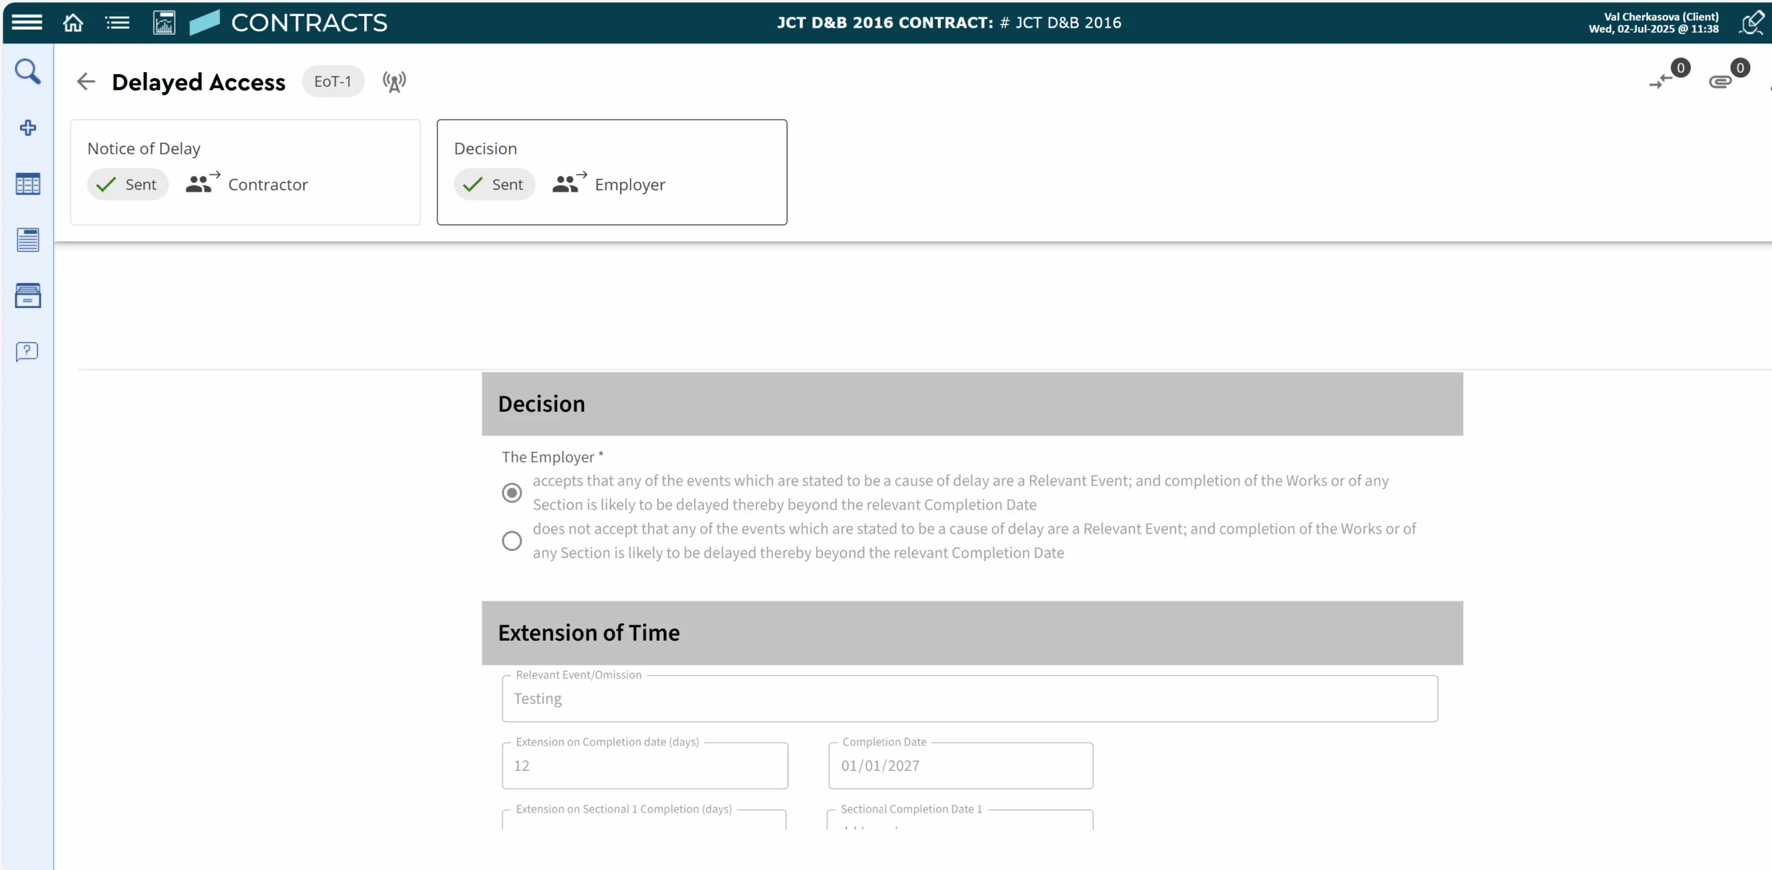Image resolution: width=1772 pixels, height=870 pixels.
Task: Click the plus add icon in sidebar
Action: (28, 127)
